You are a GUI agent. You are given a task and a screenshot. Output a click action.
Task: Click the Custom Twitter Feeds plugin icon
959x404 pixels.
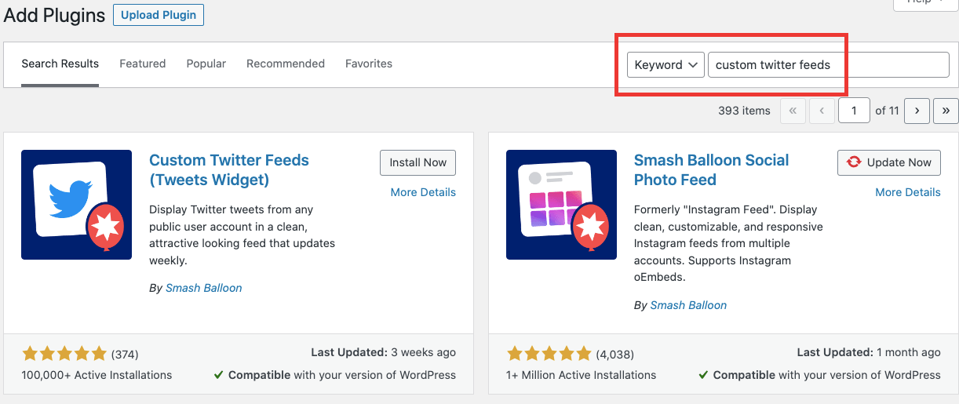(77, 204)
